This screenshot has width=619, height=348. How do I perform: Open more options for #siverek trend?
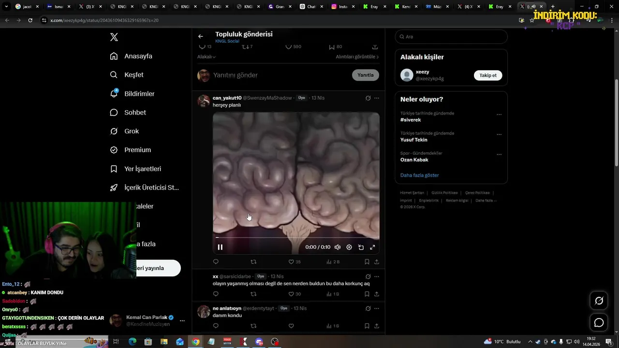tap(499, 115)
